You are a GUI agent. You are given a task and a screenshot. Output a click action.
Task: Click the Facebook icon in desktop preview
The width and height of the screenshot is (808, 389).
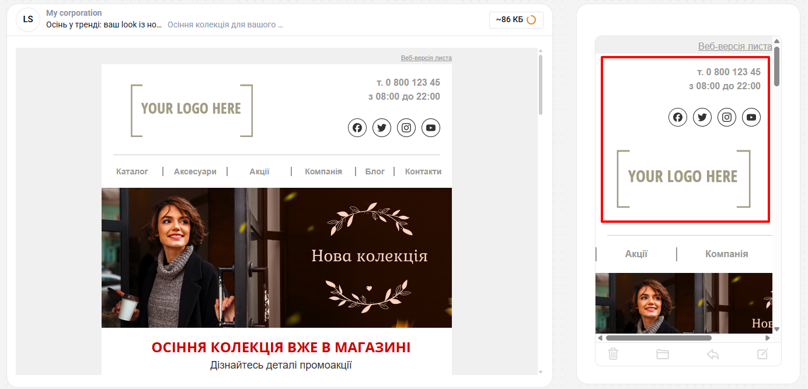(357, 128)
